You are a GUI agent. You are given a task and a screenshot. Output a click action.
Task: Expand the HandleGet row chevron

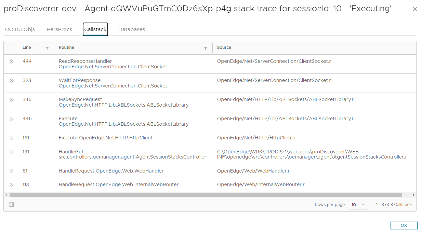pos(11,152)
